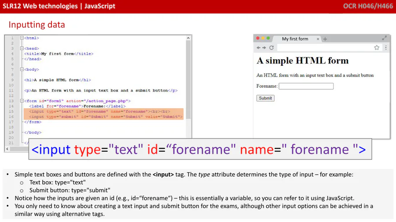396x222 pixels.
Task: Collapse the <body> fold marker on line 7
Action: pyautogui.click(x=22, y=69)
